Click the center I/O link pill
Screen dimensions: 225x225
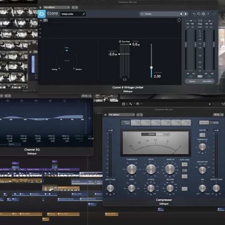[200, 76]
